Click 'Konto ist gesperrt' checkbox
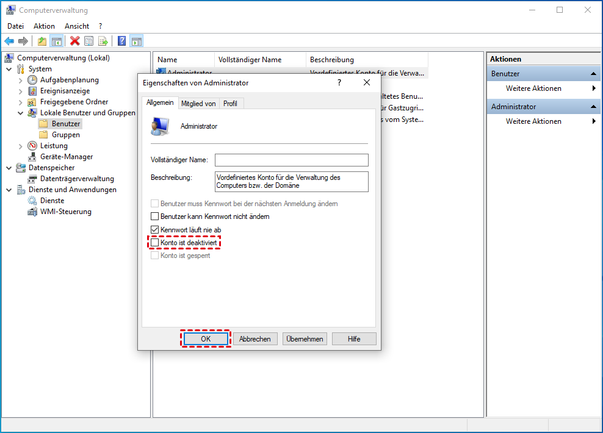 pos(154,256)
